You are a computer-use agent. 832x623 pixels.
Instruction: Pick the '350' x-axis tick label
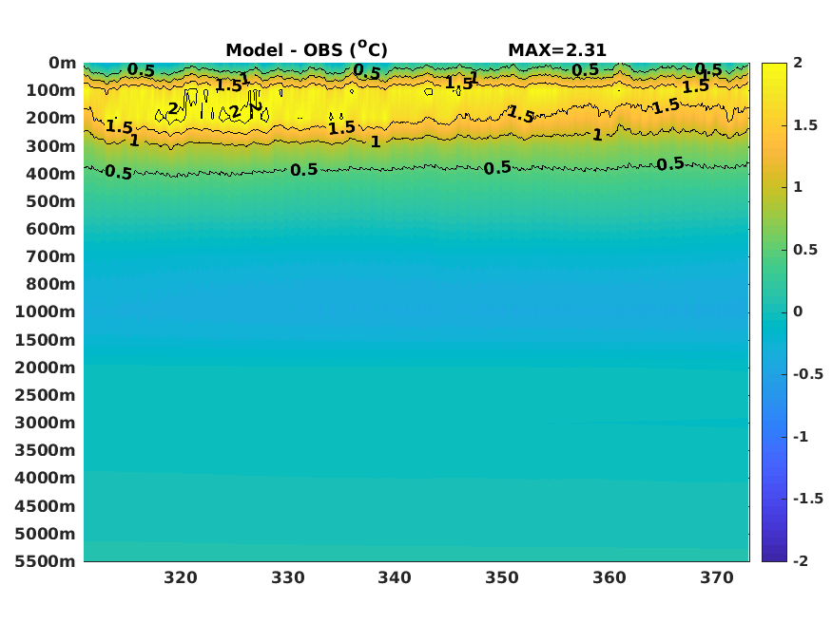point(502,577)
